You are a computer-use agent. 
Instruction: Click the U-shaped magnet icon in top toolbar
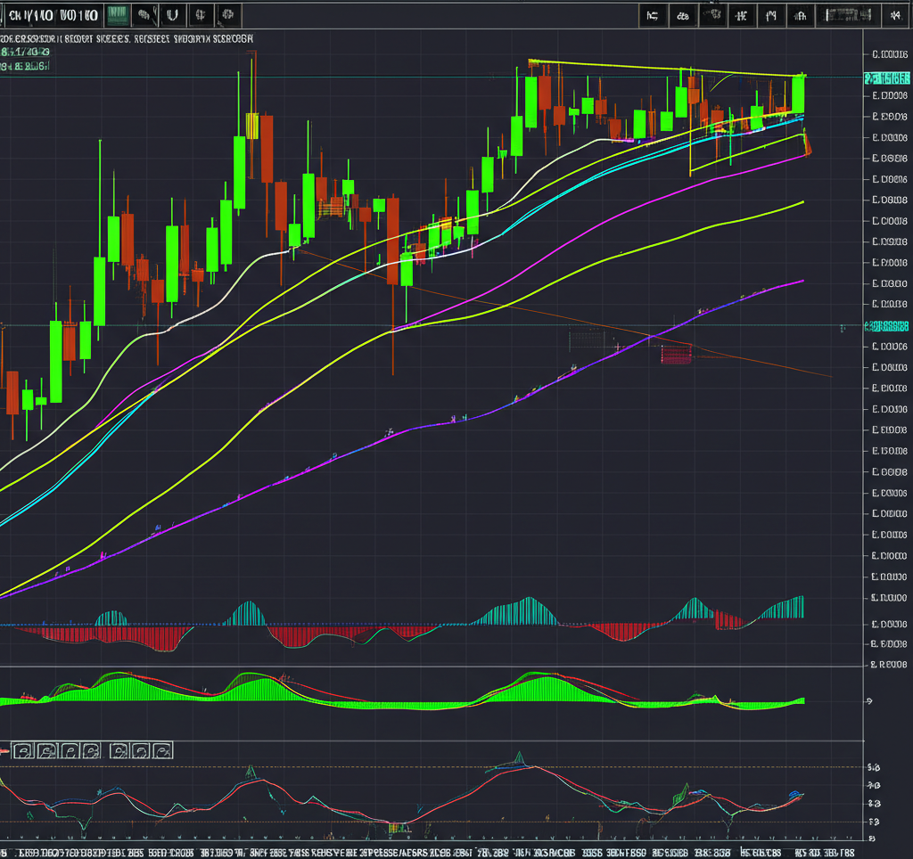172,14
